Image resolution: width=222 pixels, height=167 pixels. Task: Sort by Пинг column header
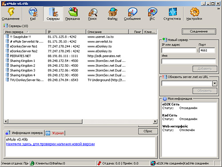pos(136,32)
